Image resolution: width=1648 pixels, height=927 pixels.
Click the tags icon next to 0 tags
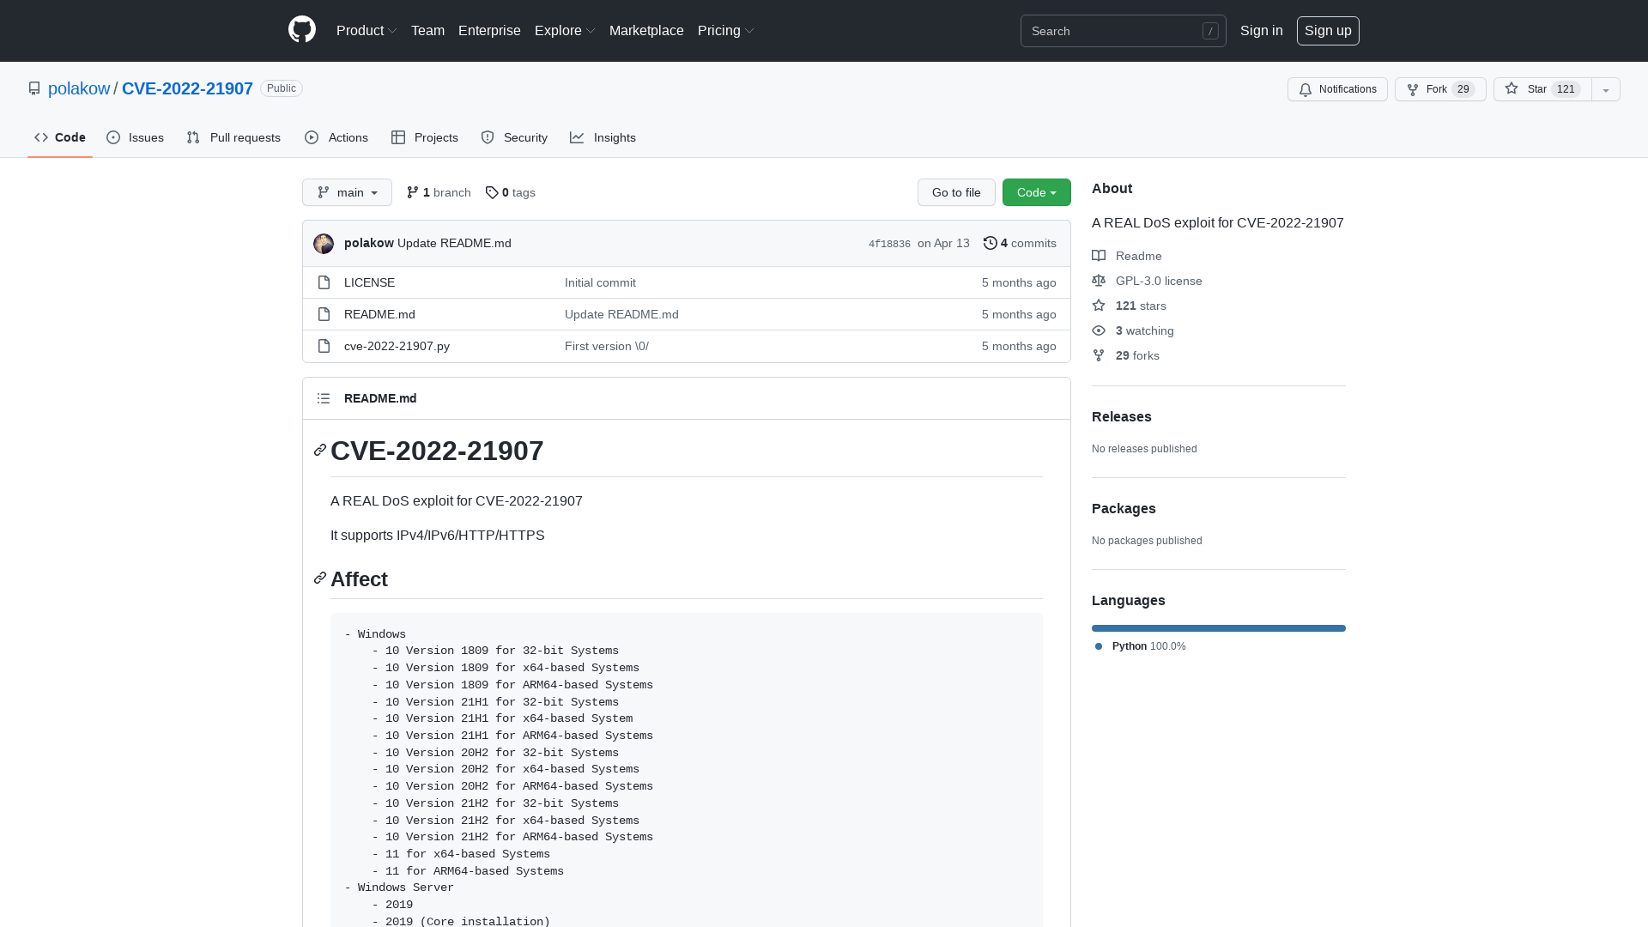(492, 193)
